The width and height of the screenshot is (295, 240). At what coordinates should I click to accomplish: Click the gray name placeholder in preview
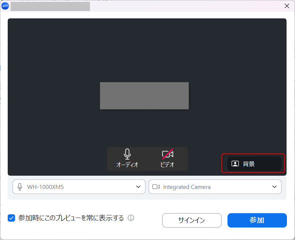pos(144,96)
